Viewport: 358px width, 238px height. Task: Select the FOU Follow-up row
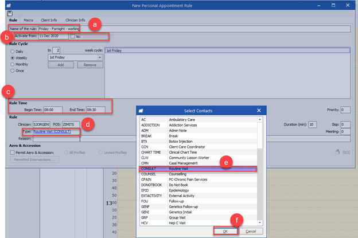click(x=198, y=201)
